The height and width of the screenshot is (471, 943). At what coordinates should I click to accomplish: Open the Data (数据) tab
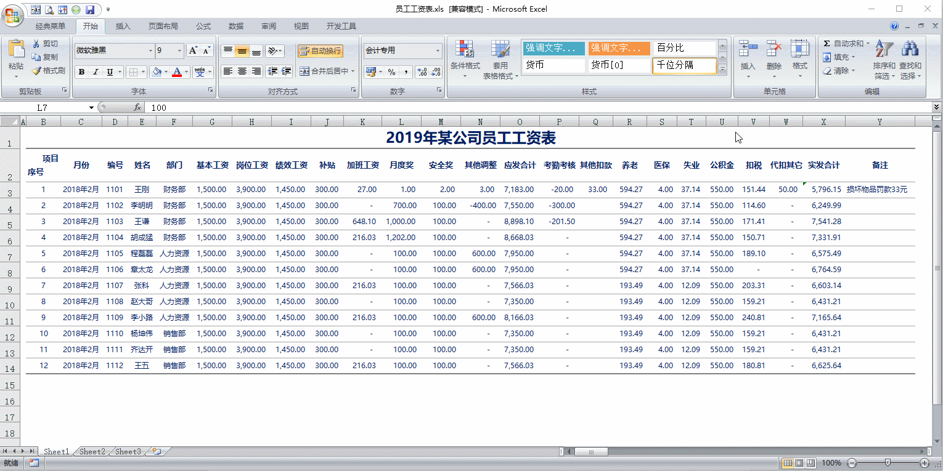click(236, 26)
